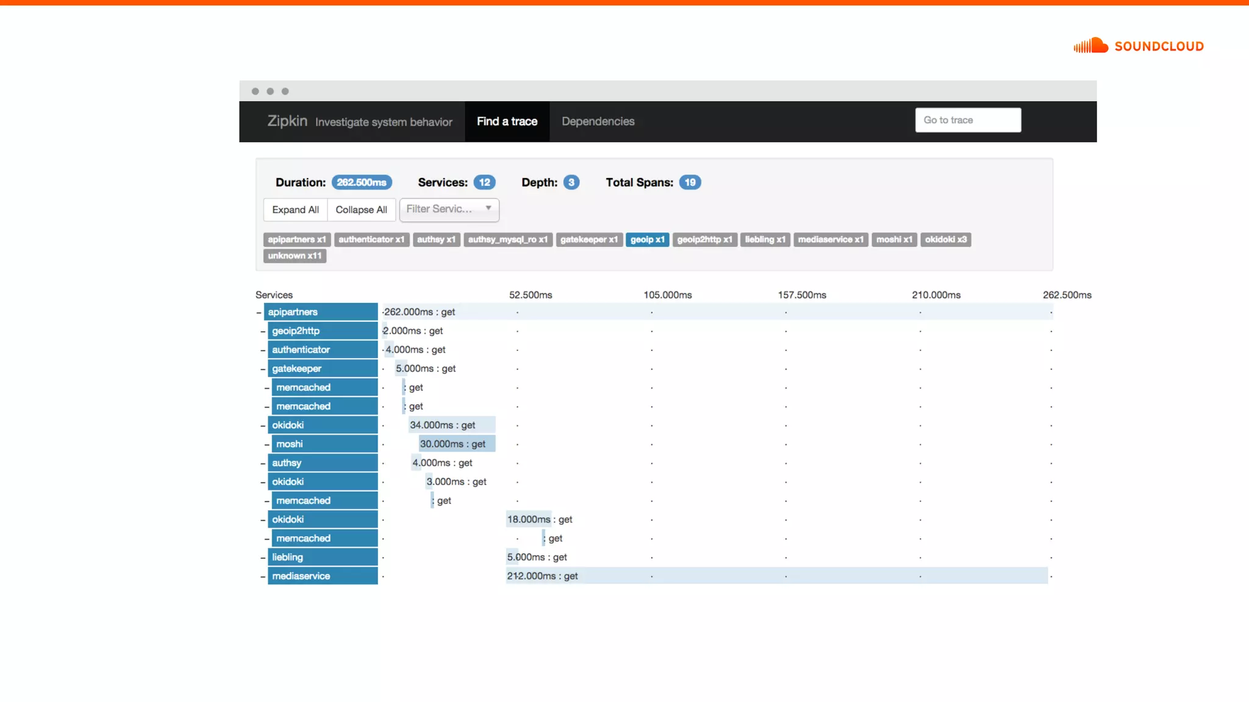Click the Zipkin brand title

tap(287, 121)
